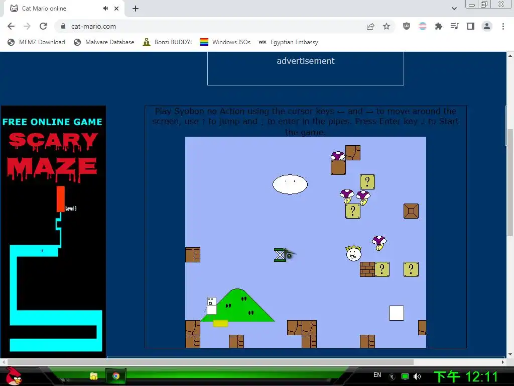
Task: Open the Bonzi BUDDY! bookmark
Action: (x=167, y=42)
